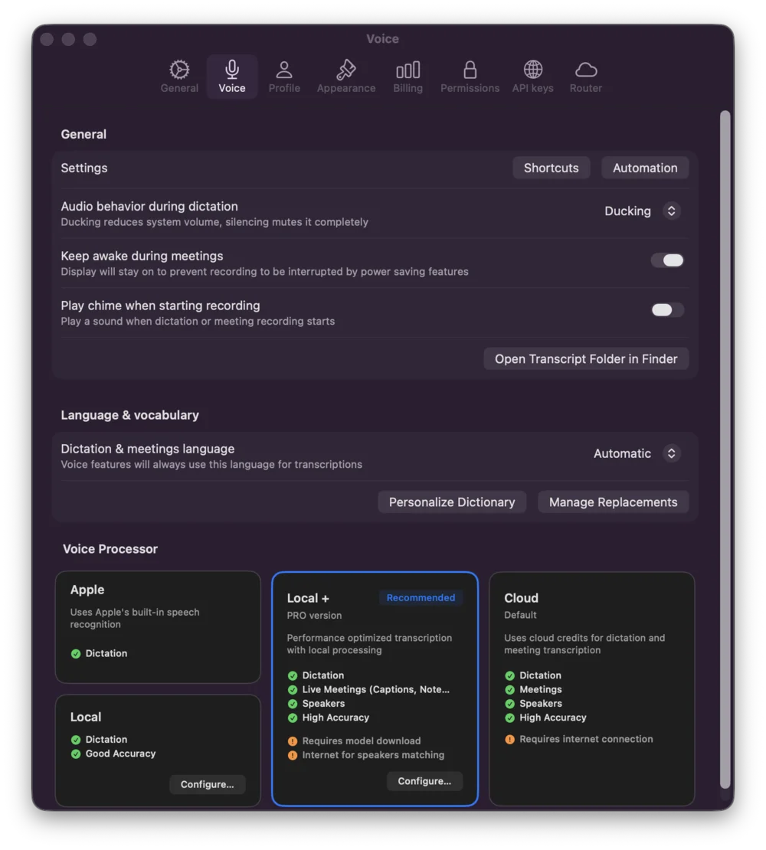Viewport: 766px width, 850px height.
Task: Click the General gear icon
Action: point(178,69)
